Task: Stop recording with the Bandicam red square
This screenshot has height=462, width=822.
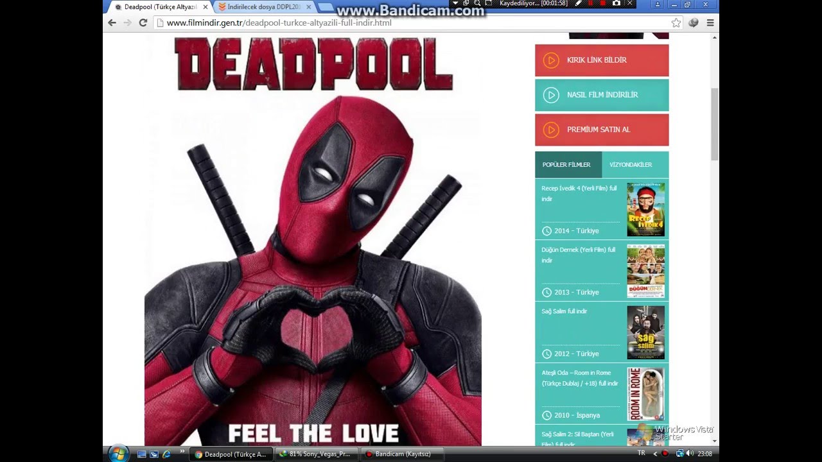Action: [603, 3]
